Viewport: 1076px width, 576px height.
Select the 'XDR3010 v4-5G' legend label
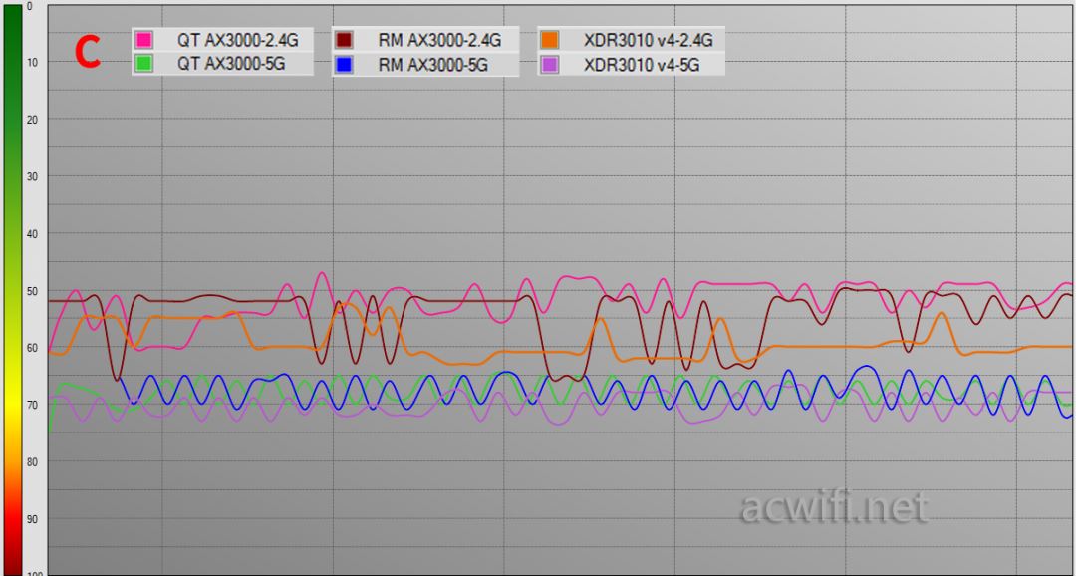(642, 65)
